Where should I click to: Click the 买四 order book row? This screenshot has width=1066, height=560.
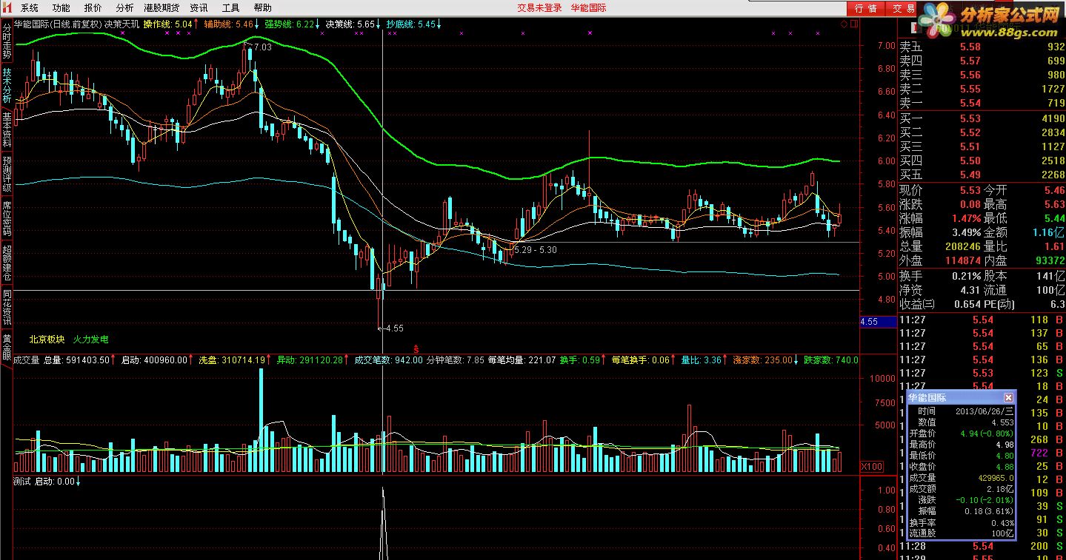click(x=982, y=161)
